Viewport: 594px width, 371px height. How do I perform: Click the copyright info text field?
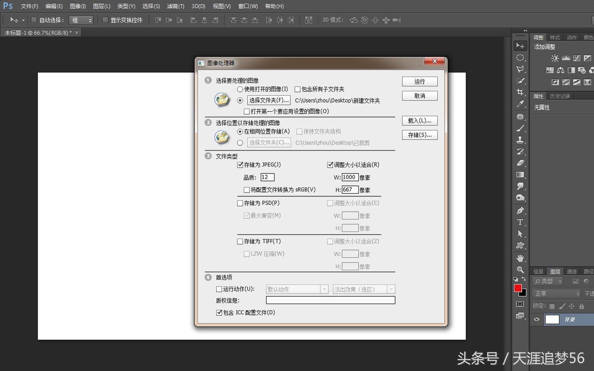pyautogui.click(x=330, y=300)
